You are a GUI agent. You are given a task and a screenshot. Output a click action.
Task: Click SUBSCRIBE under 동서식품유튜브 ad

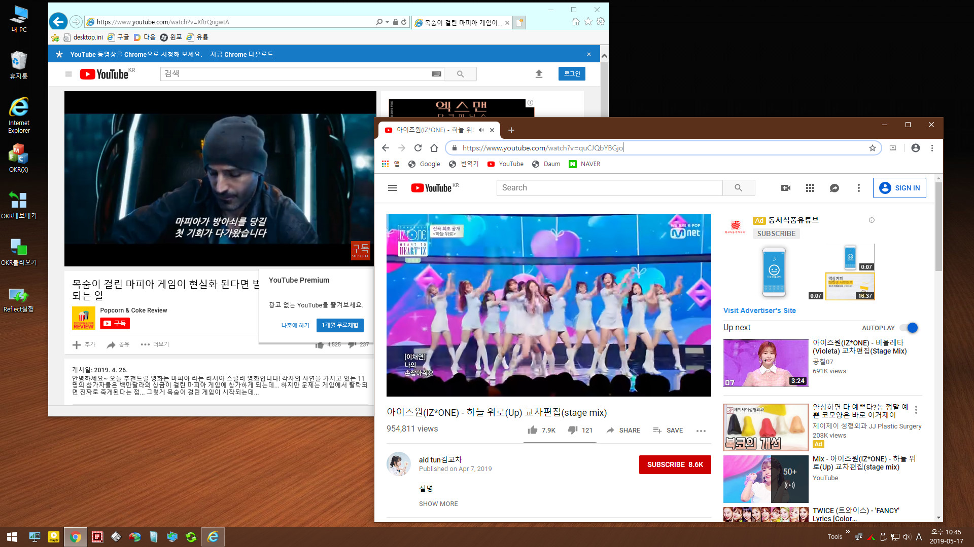[x=776, y=233]
